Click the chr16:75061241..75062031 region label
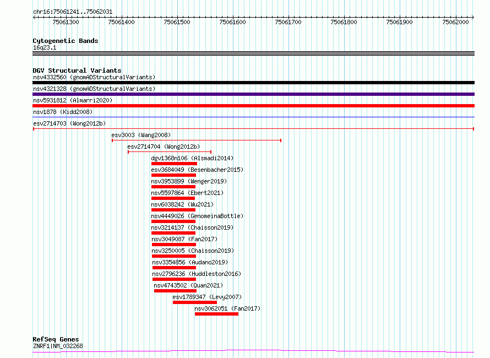The height and width of the screenshot is (358, 490). [x=73, y=12]
